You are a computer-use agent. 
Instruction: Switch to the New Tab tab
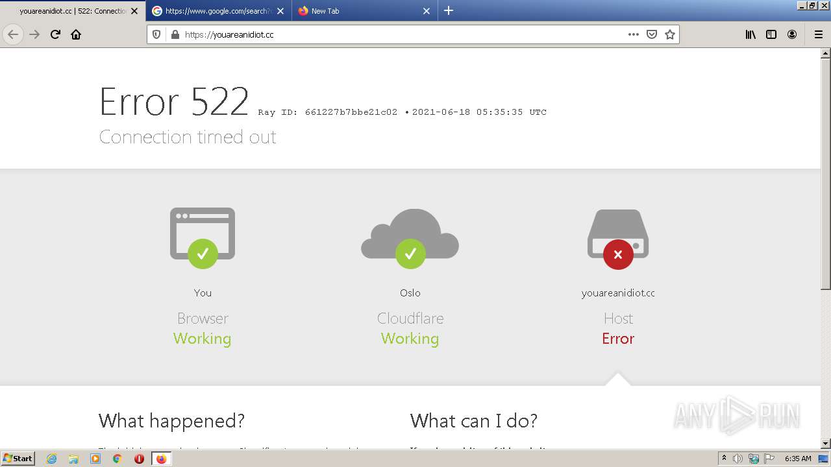pos(364,11)
